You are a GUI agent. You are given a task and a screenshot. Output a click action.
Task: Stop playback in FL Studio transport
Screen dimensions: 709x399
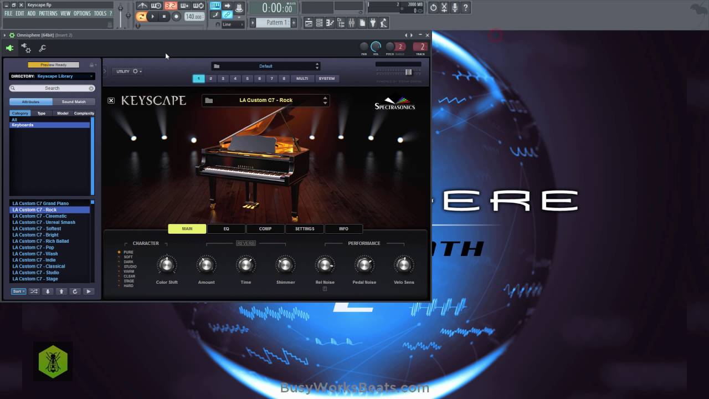pos(164,17)
